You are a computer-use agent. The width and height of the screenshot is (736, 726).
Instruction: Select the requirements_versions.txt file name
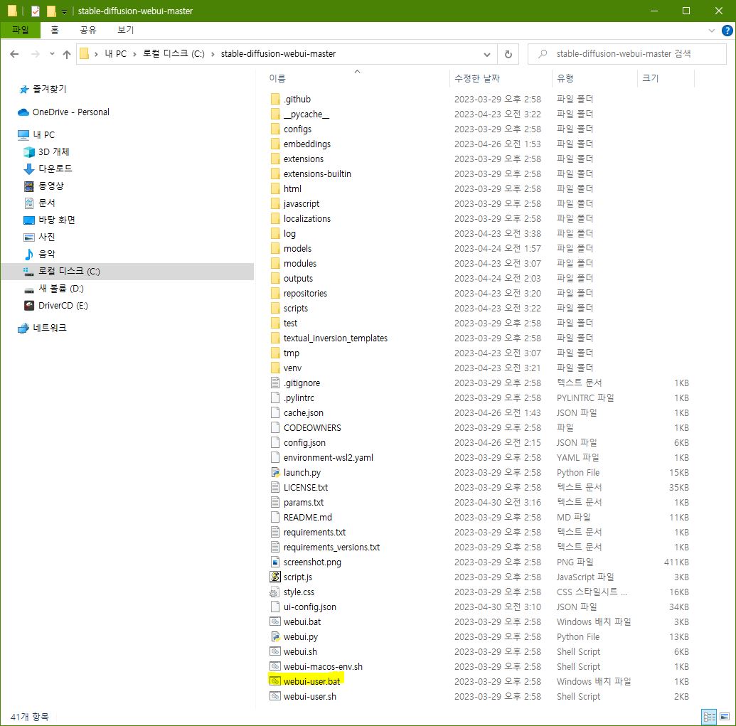click(332, 548)
